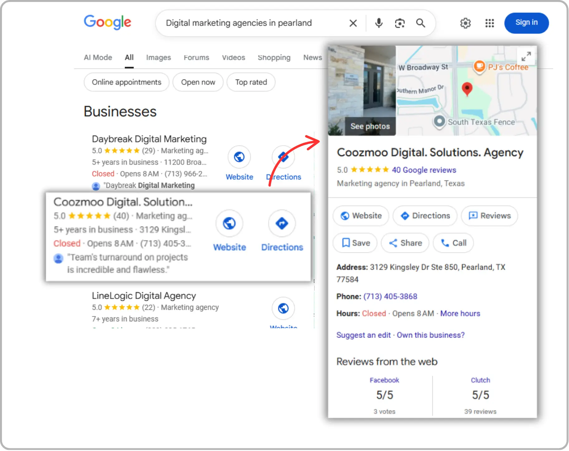Image resolution: width=569 pixels, height=451 pixels.
Task: Open the Google apps grid icon
Action: pos(489,23)
